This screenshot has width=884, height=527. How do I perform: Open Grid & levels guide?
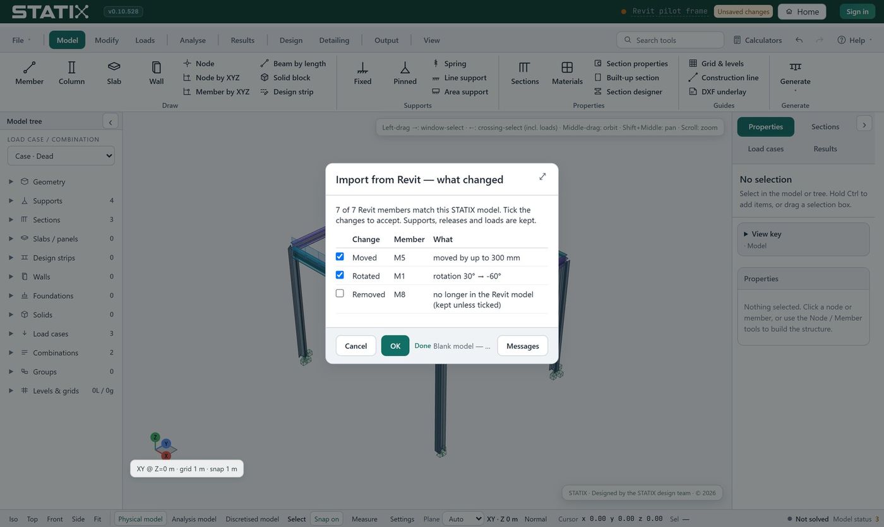click(716, 63)
